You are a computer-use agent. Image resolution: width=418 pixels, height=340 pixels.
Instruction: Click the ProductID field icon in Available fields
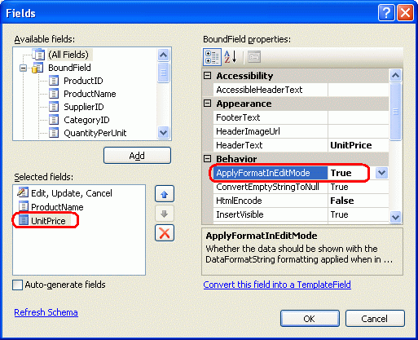pos(54,81)
